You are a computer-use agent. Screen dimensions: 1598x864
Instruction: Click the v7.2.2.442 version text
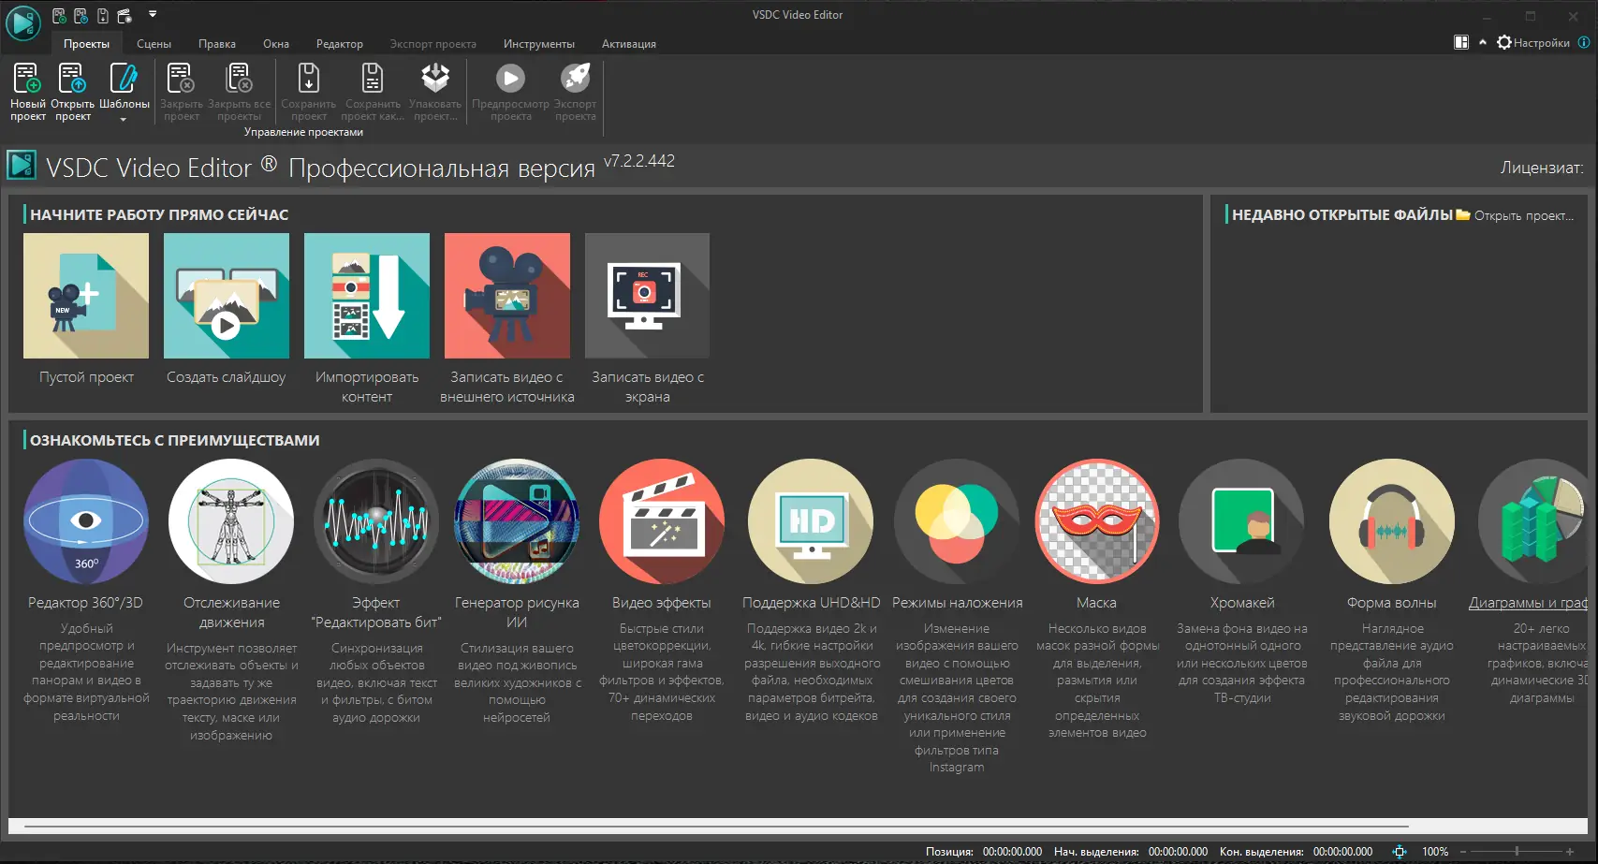(639, 161)
